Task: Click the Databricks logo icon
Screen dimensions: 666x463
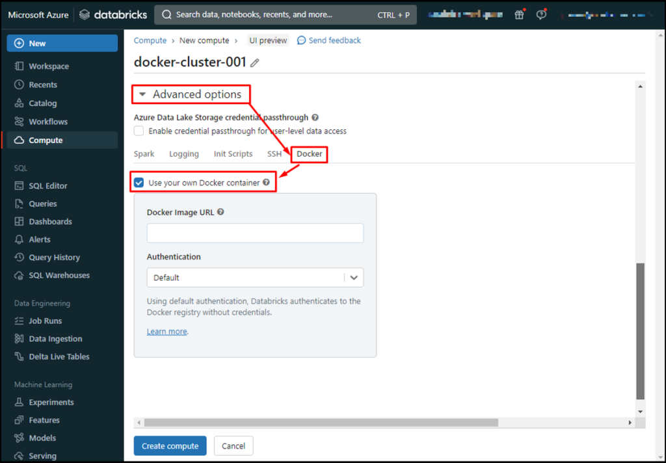Action: (x=85, y=15)
